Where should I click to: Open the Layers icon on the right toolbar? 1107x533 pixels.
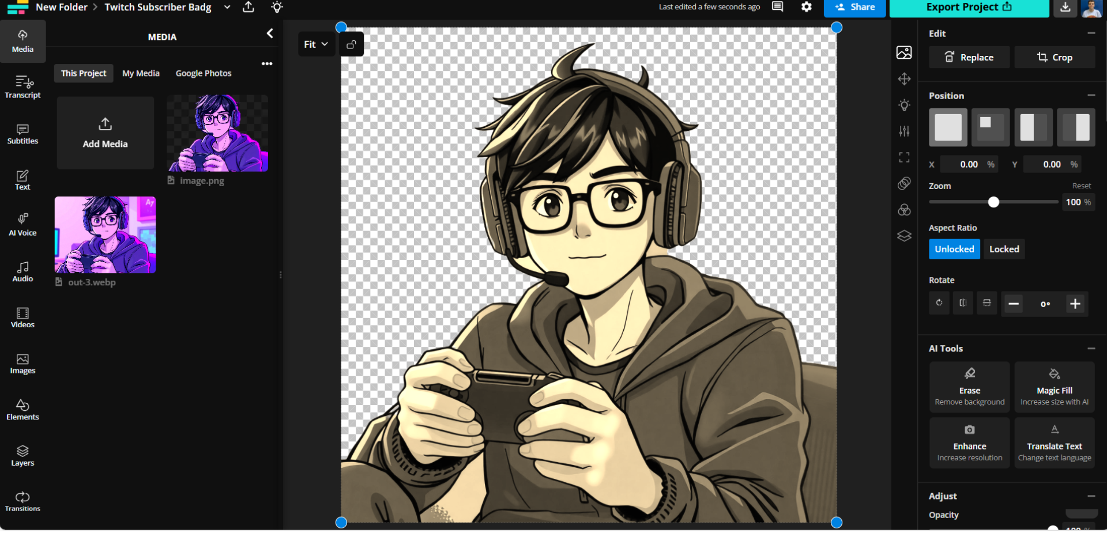click(x=904, y=236)
